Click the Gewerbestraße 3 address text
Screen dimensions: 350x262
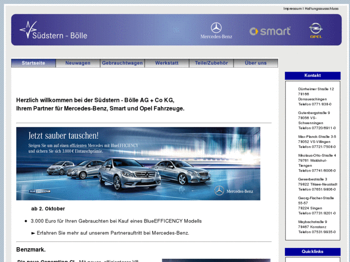(312, 179)
